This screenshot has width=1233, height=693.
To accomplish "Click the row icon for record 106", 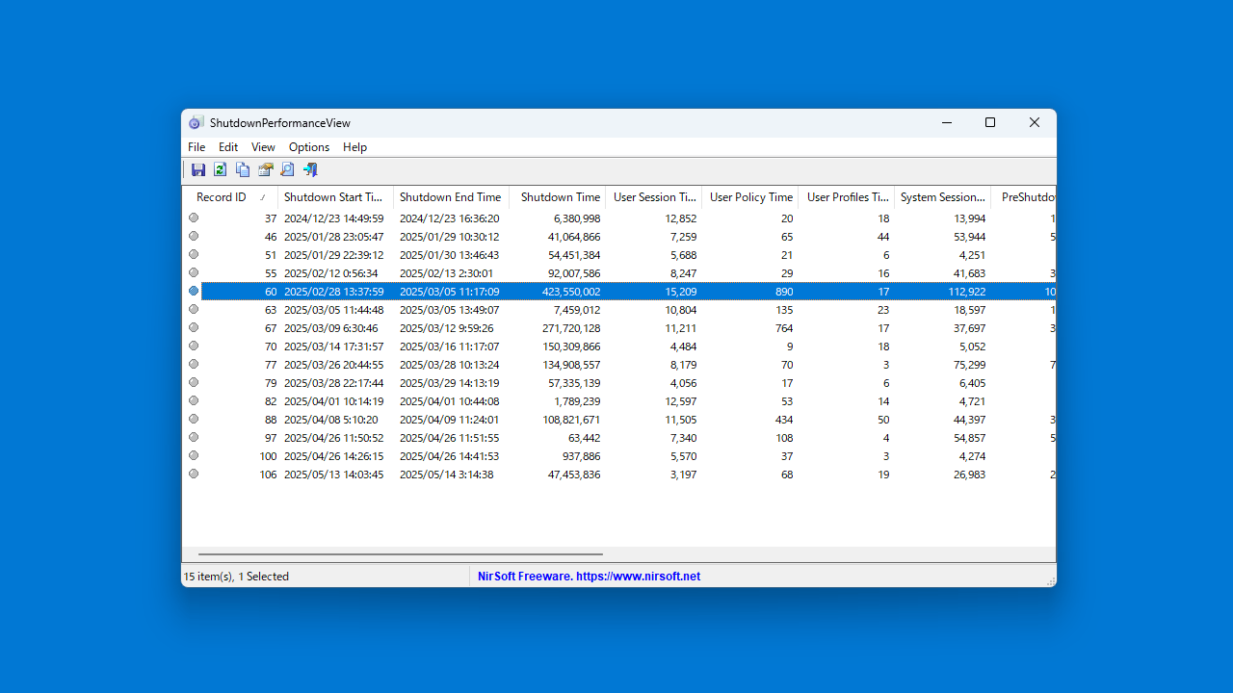I will (x=194, y=474).
